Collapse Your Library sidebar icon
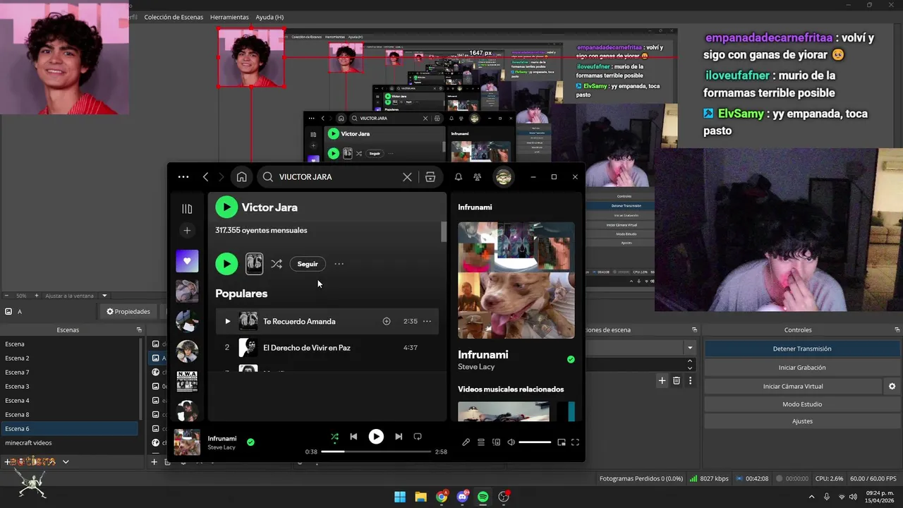Viewport: 903px width, 508px height. tap(187, 209)
